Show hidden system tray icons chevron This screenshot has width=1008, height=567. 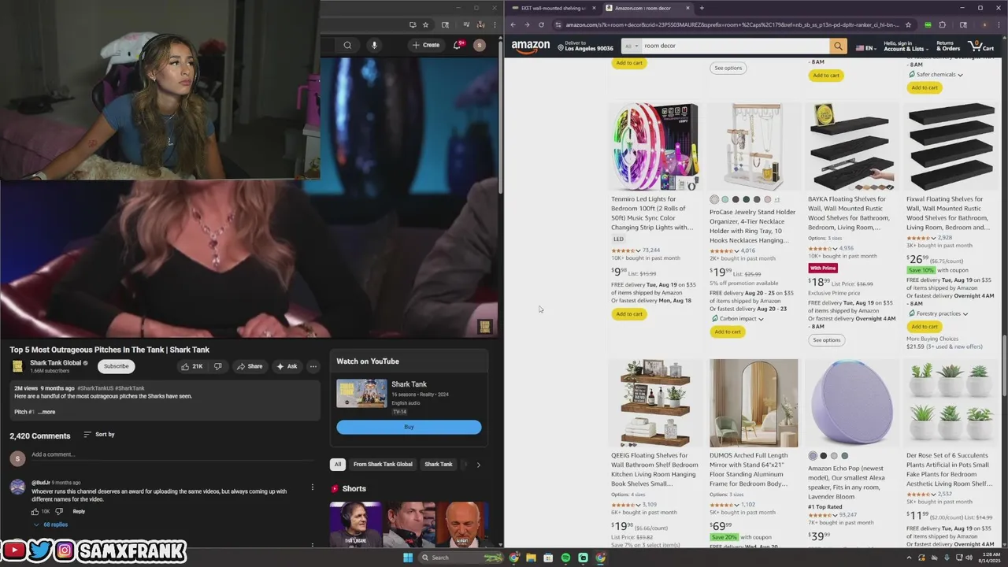908,558
